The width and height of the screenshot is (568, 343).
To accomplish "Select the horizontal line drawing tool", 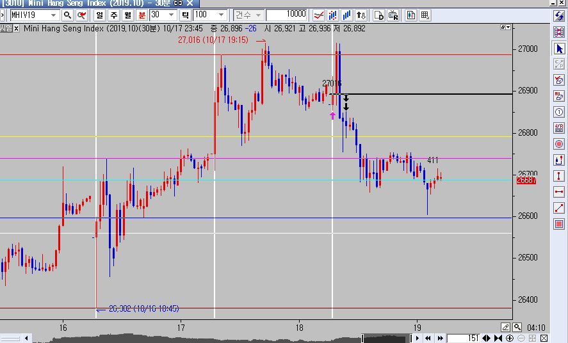I will coord(560,191).
